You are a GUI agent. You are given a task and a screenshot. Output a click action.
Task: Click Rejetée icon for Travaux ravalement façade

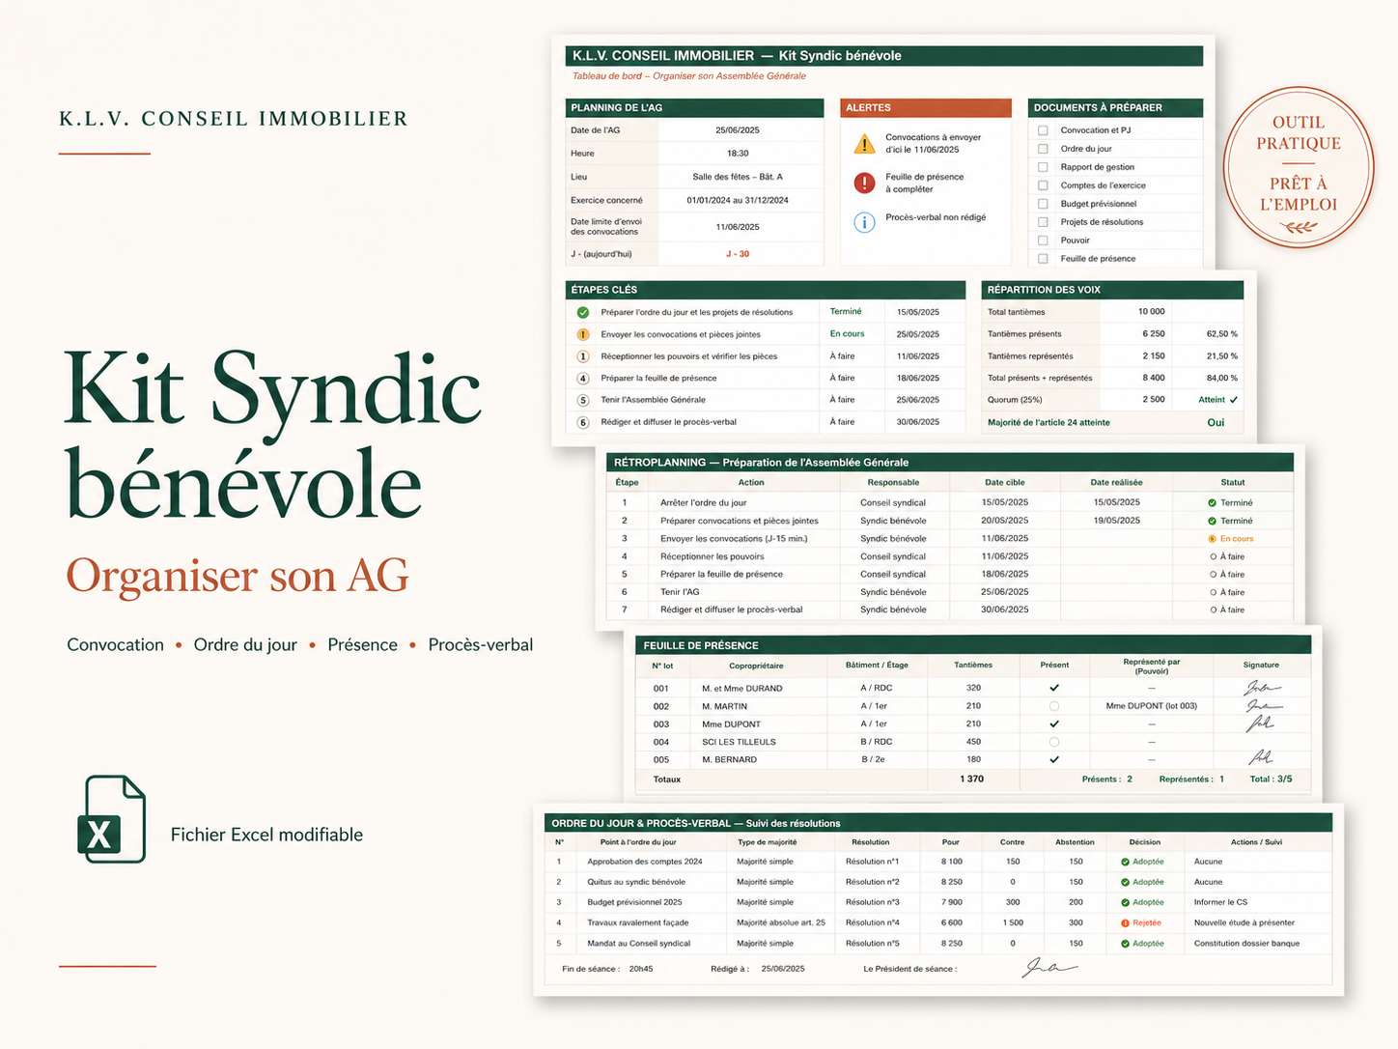click(x=1126, y=923)
